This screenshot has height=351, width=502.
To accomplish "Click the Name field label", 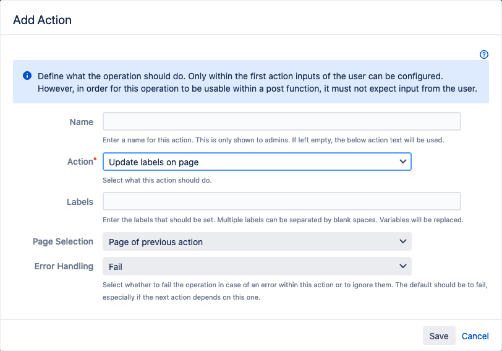I will click(x=82, y=122).
